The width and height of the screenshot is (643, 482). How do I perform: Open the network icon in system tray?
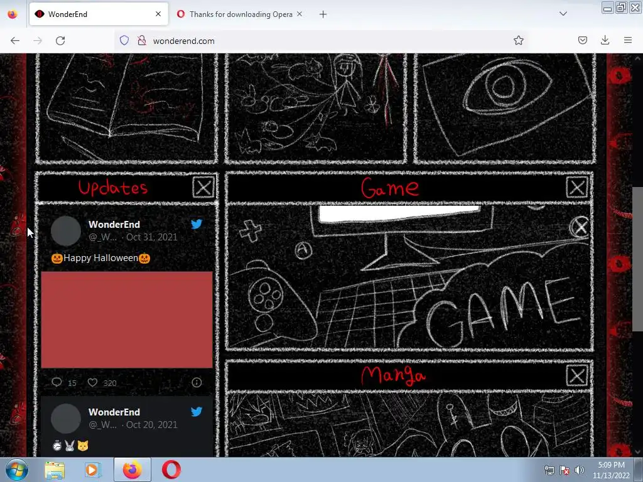coord(549,470)
